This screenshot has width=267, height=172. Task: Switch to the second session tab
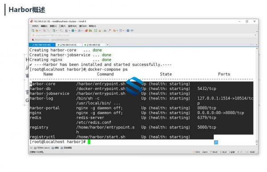69,45
